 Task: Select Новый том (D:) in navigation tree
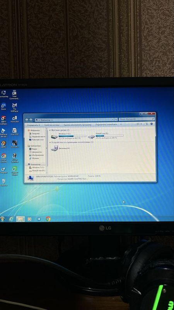[x=37, y=170]
